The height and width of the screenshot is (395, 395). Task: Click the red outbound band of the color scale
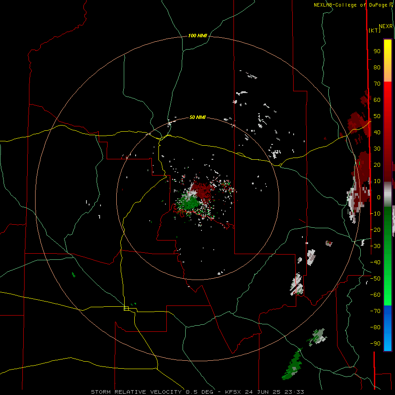(388, 132)
